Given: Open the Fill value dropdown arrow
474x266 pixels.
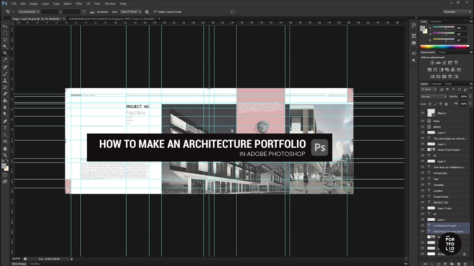Looking at the screenshot, I should [470, 104].
